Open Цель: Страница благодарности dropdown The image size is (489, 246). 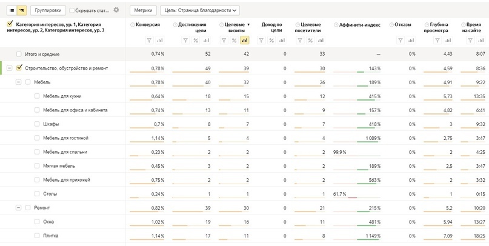tap(200, 10)
